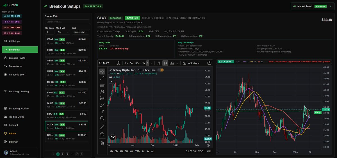This screenshot has width=337, height=158.
Task: Select the VSAT stock card
Action: tap(66, 40)
